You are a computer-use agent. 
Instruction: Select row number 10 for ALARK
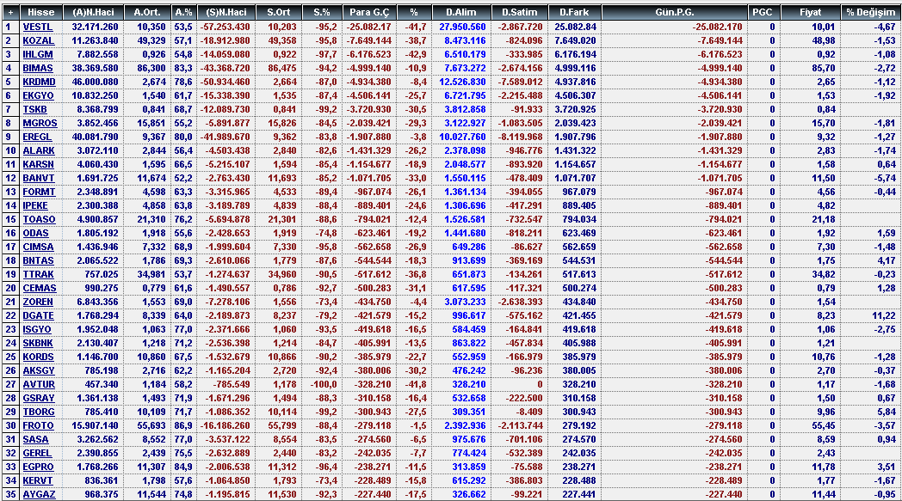(9, 150)
